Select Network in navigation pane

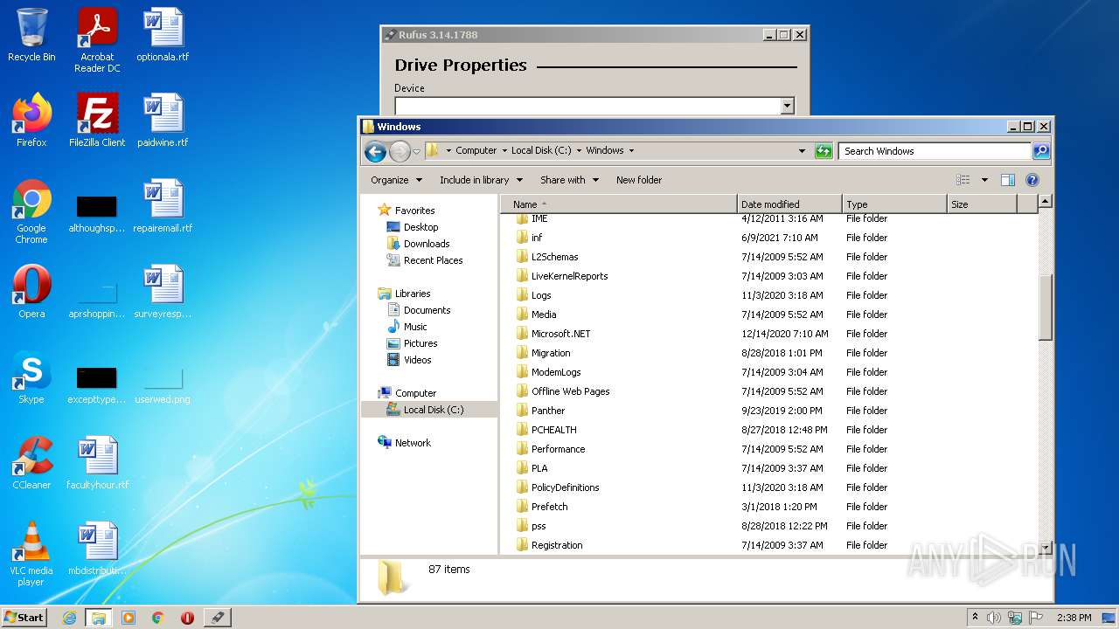413,443
